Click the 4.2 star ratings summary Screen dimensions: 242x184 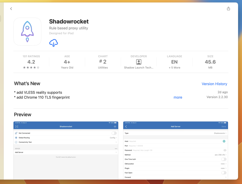click(x=31, y=62)
